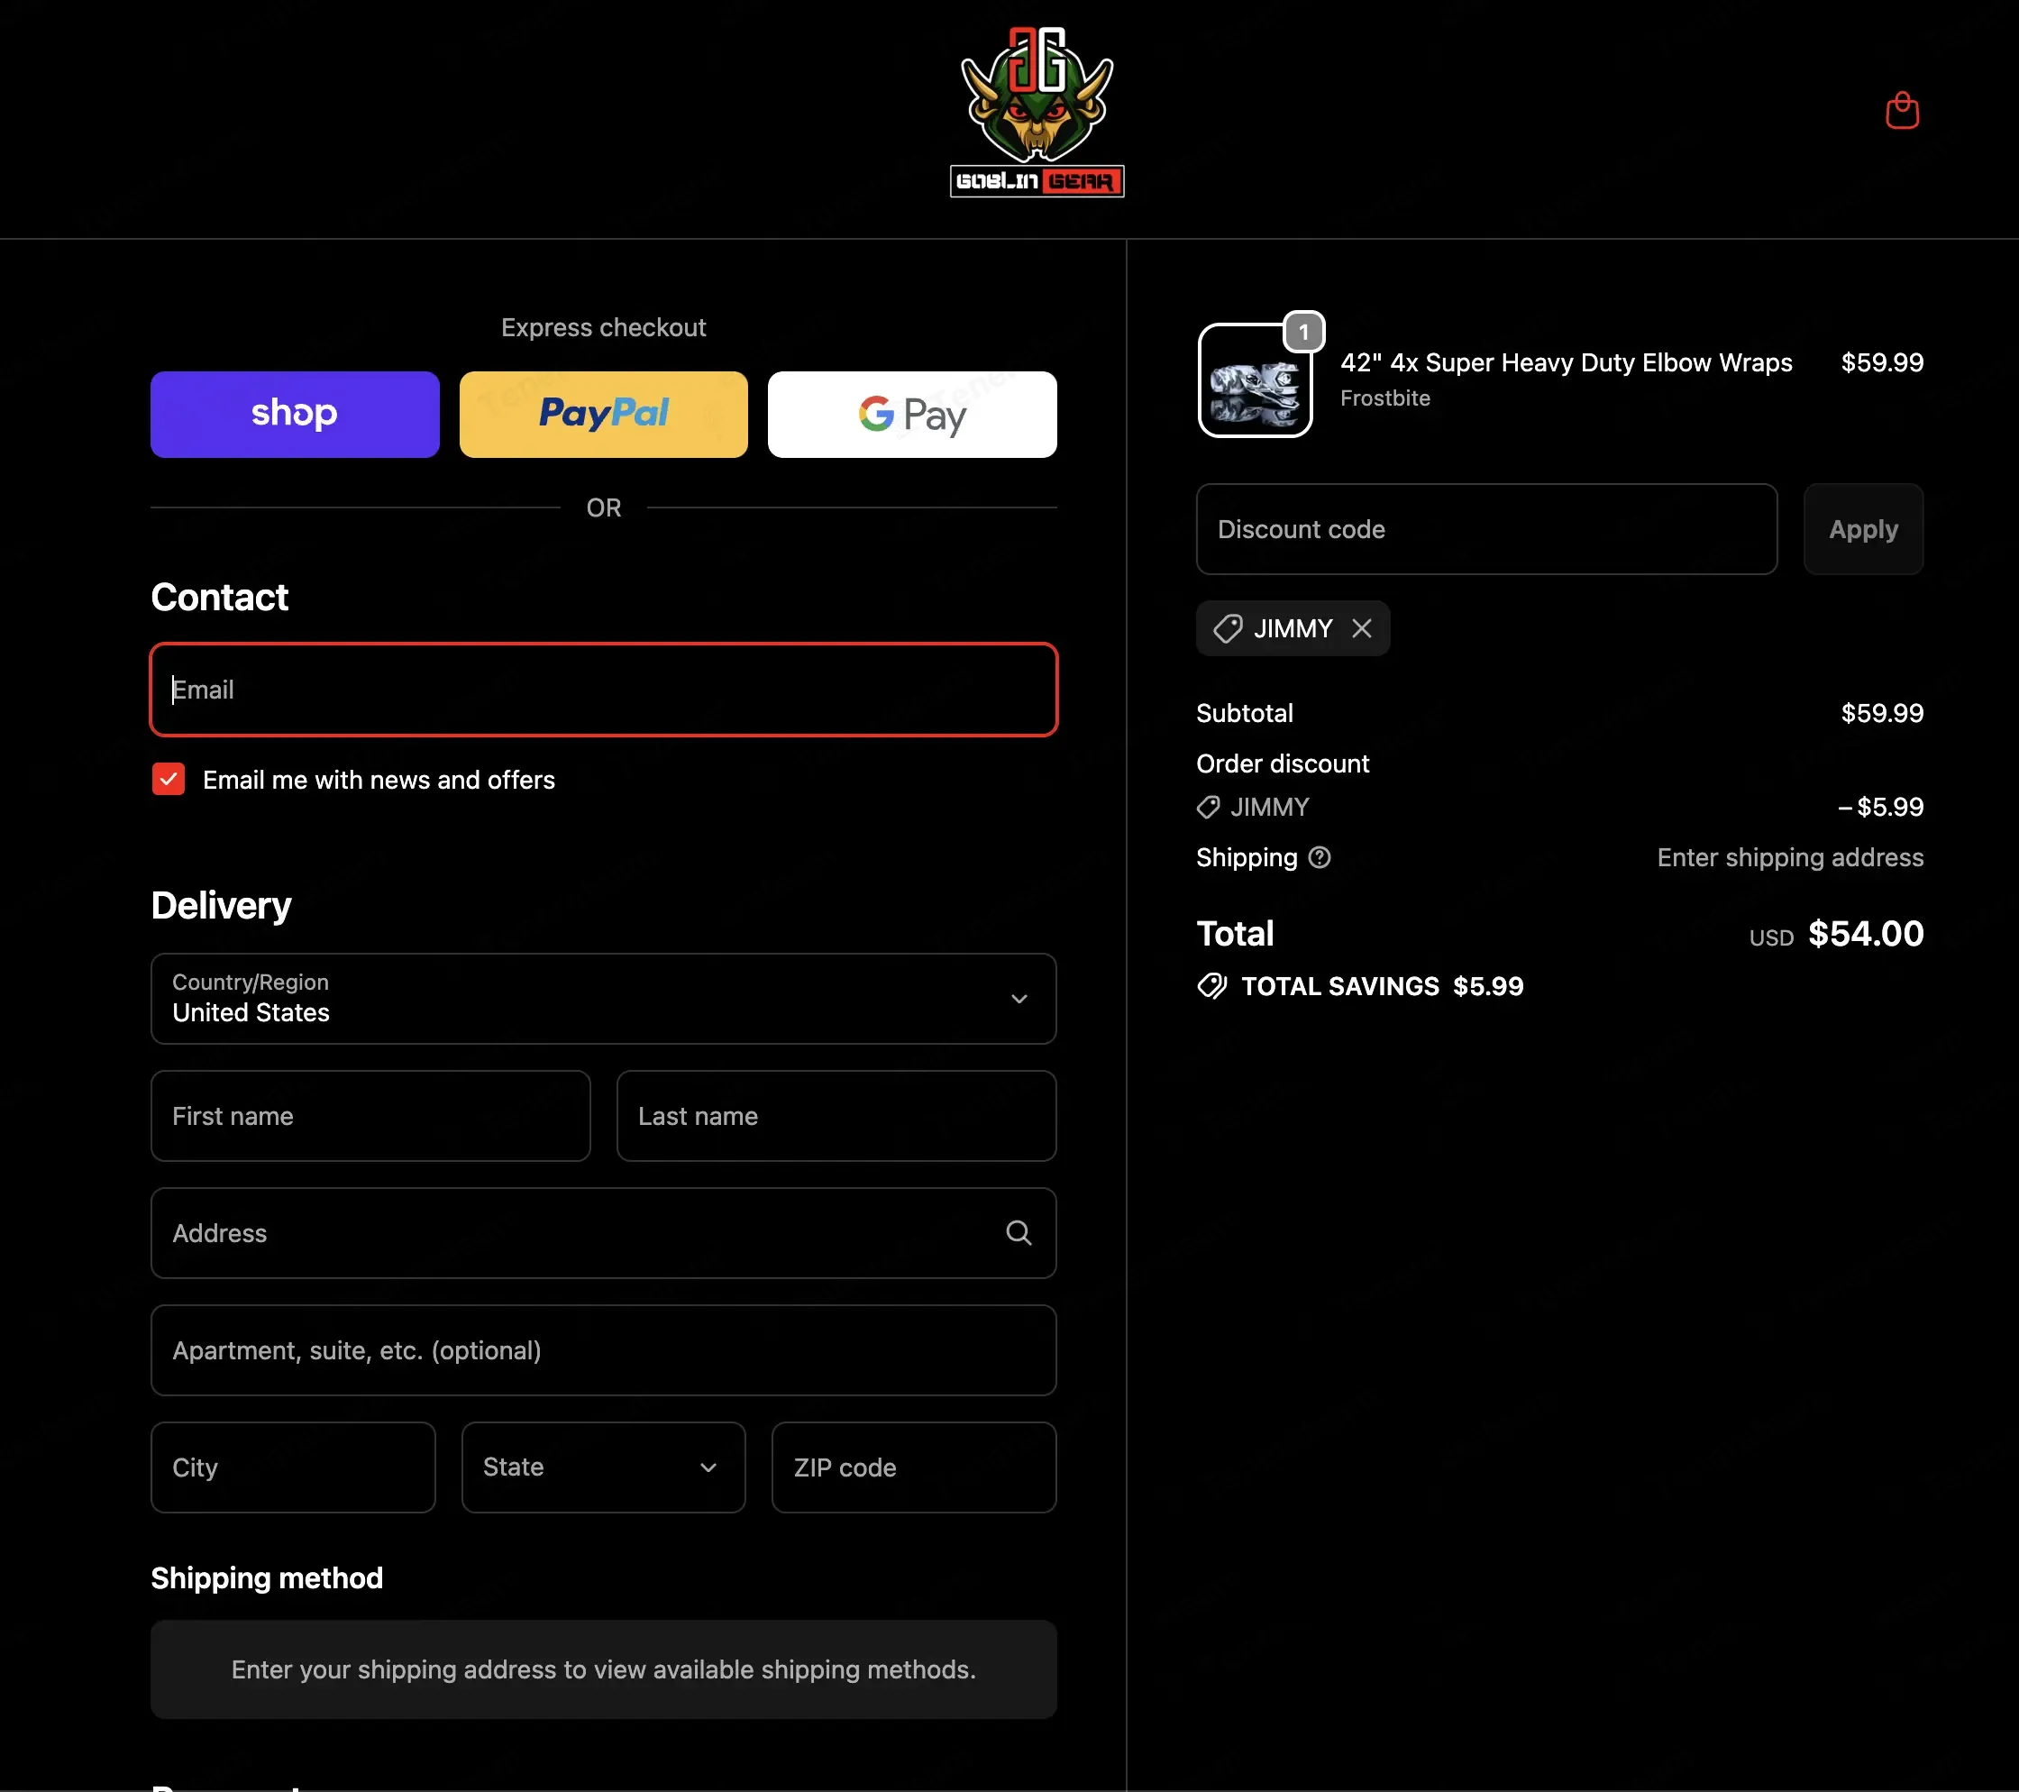Image resolution: width=2019 pixels, height=1792 pixels.
Task: Expand the Country/Region dropdown
Action: (x=604, y=999)
